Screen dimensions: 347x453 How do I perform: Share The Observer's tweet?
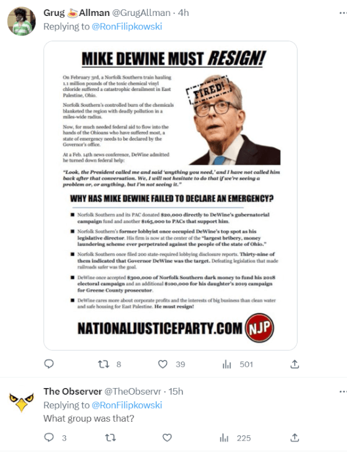(295, 438)
